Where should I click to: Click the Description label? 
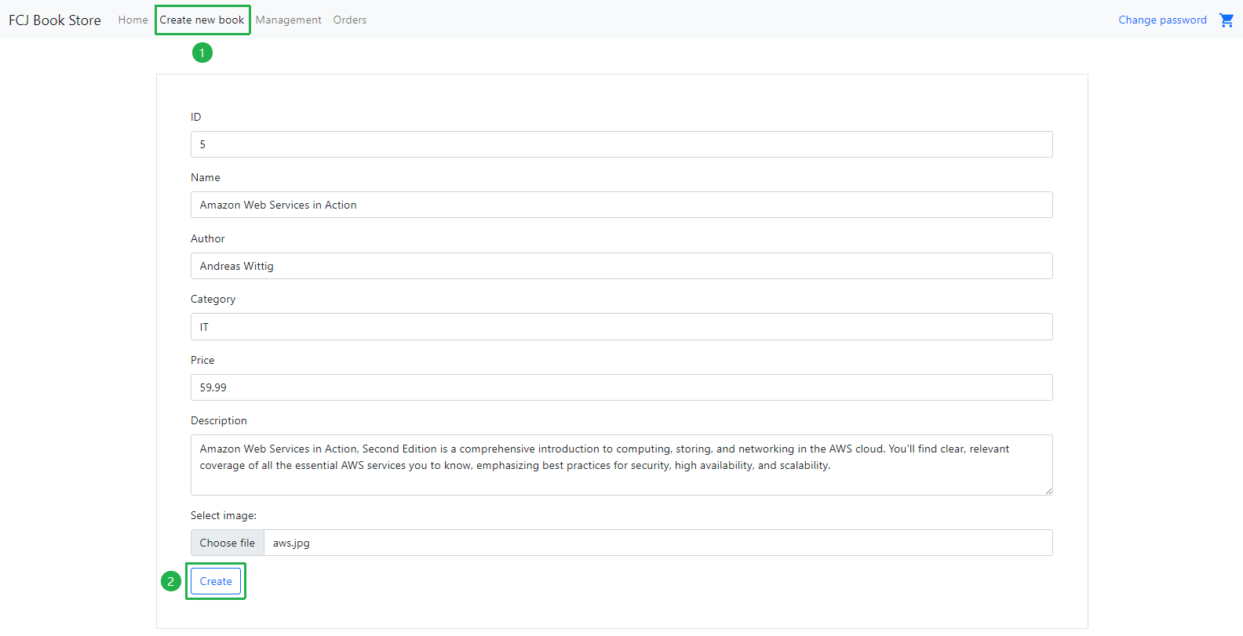pos(219,420)
